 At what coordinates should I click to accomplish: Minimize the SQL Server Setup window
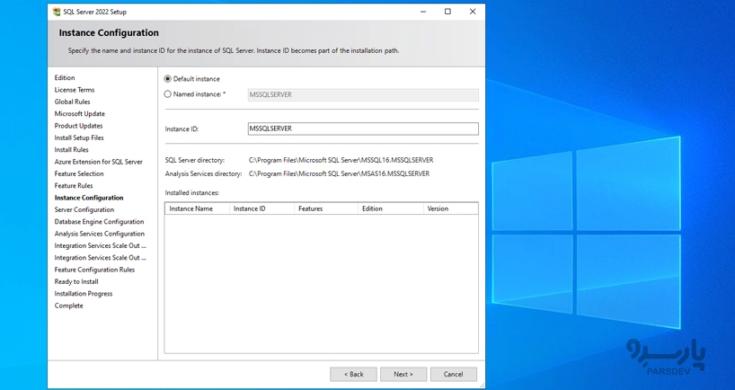422,12
